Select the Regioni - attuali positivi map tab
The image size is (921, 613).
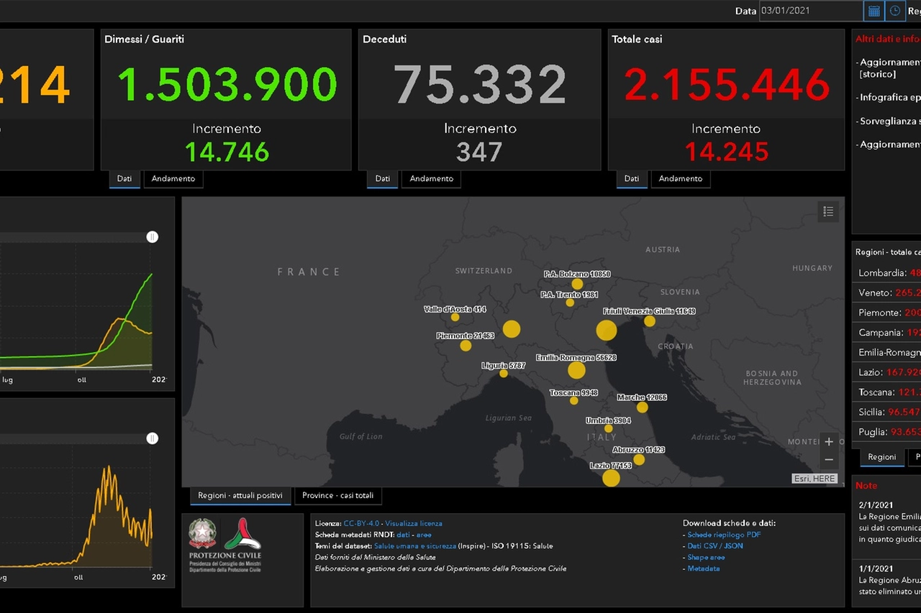point(240,496)
